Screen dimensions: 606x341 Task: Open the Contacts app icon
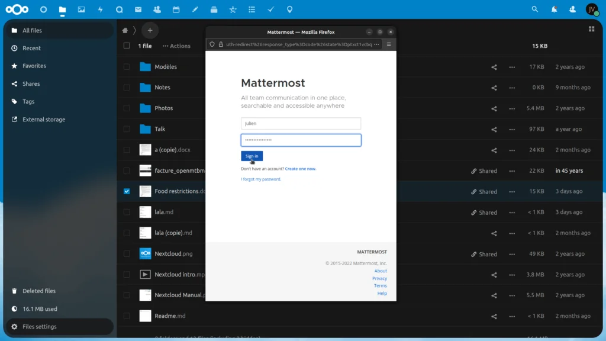(157, 9)
